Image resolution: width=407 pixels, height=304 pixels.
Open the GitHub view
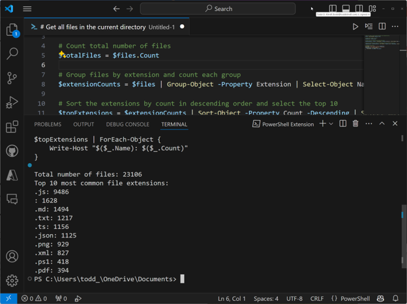(12, 151)
